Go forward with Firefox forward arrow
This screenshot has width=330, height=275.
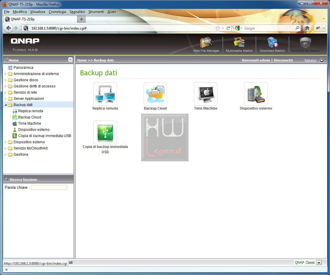[16, 28]
